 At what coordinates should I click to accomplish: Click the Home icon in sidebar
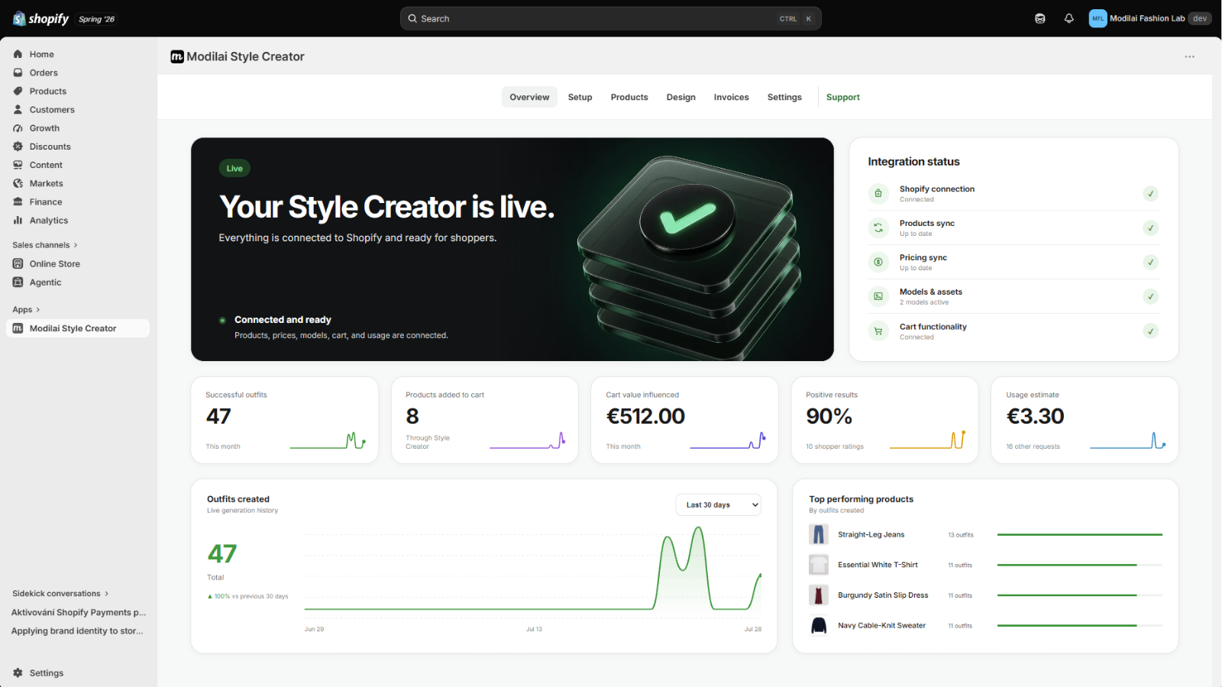[x=18, y=54]
